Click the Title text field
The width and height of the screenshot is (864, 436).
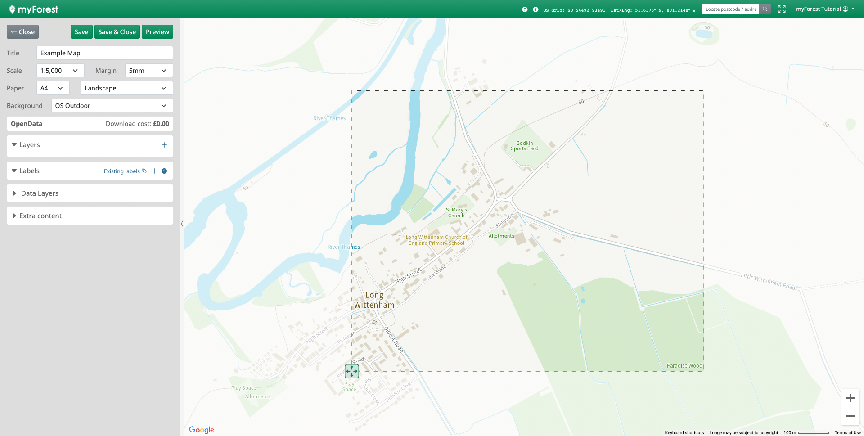pos(104,53)
